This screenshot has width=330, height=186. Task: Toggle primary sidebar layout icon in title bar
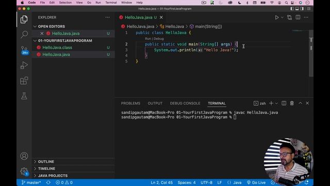292,9
